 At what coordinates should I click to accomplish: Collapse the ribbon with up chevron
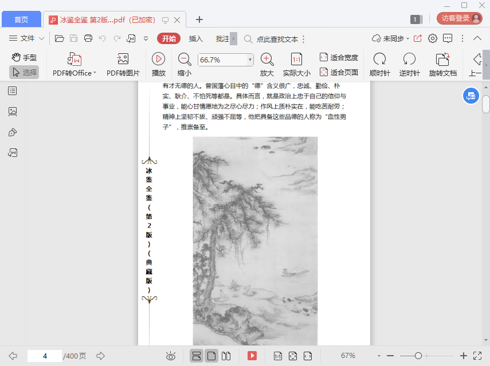click(x=477, y=38)
